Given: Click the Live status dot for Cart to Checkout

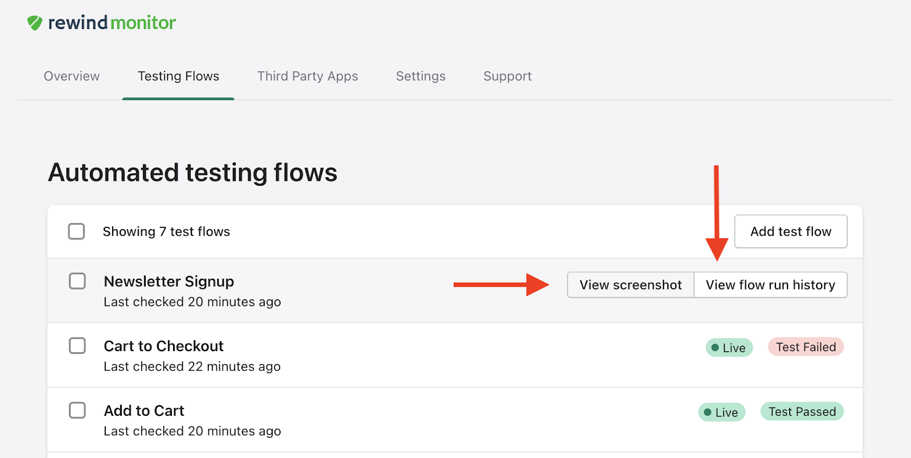Looking at the screenshot, I should (714, 347).
